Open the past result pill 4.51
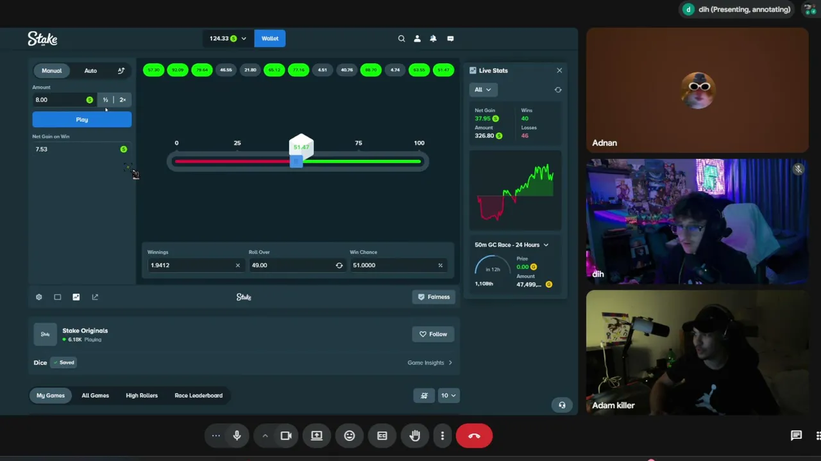Screen dimensions: 821x461 323,70
